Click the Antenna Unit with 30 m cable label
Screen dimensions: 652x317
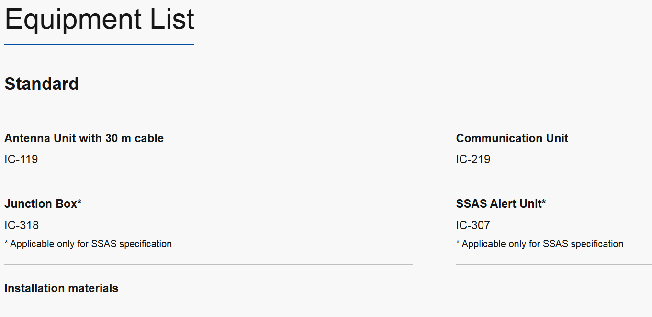(x=84, y=138)
